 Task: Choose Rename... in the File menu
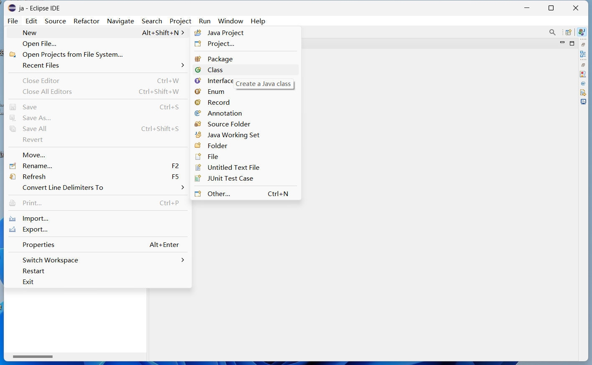click(97, 166)
